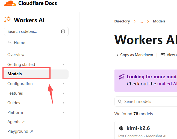Open Guides in the sidebar
Viewport: 177px width, 139px height.
pos(14,103)
